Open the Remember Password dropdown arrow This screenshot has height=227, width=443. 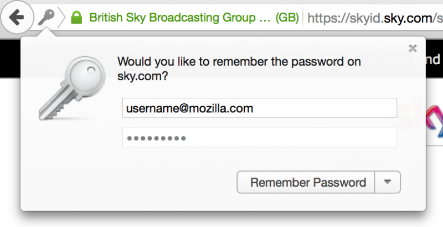(x=388, y=182)
